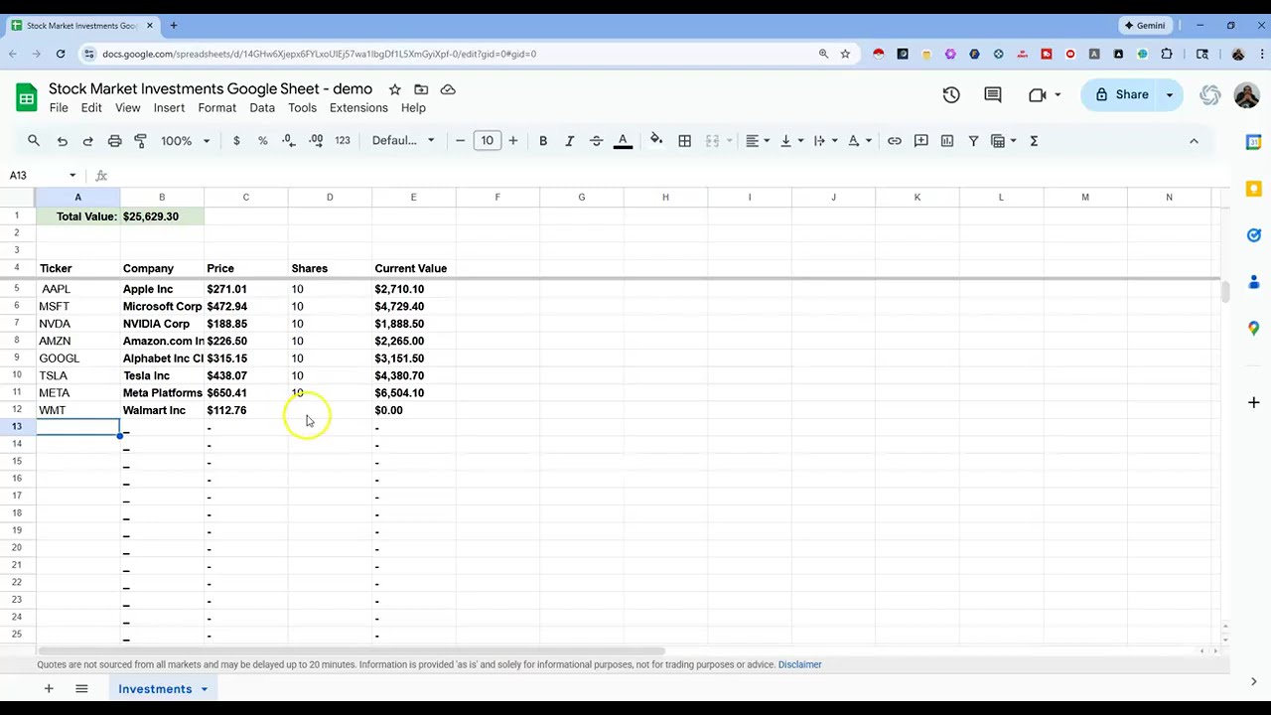
Task: Open more number formats 123 menu
Action: pos(343,141)
